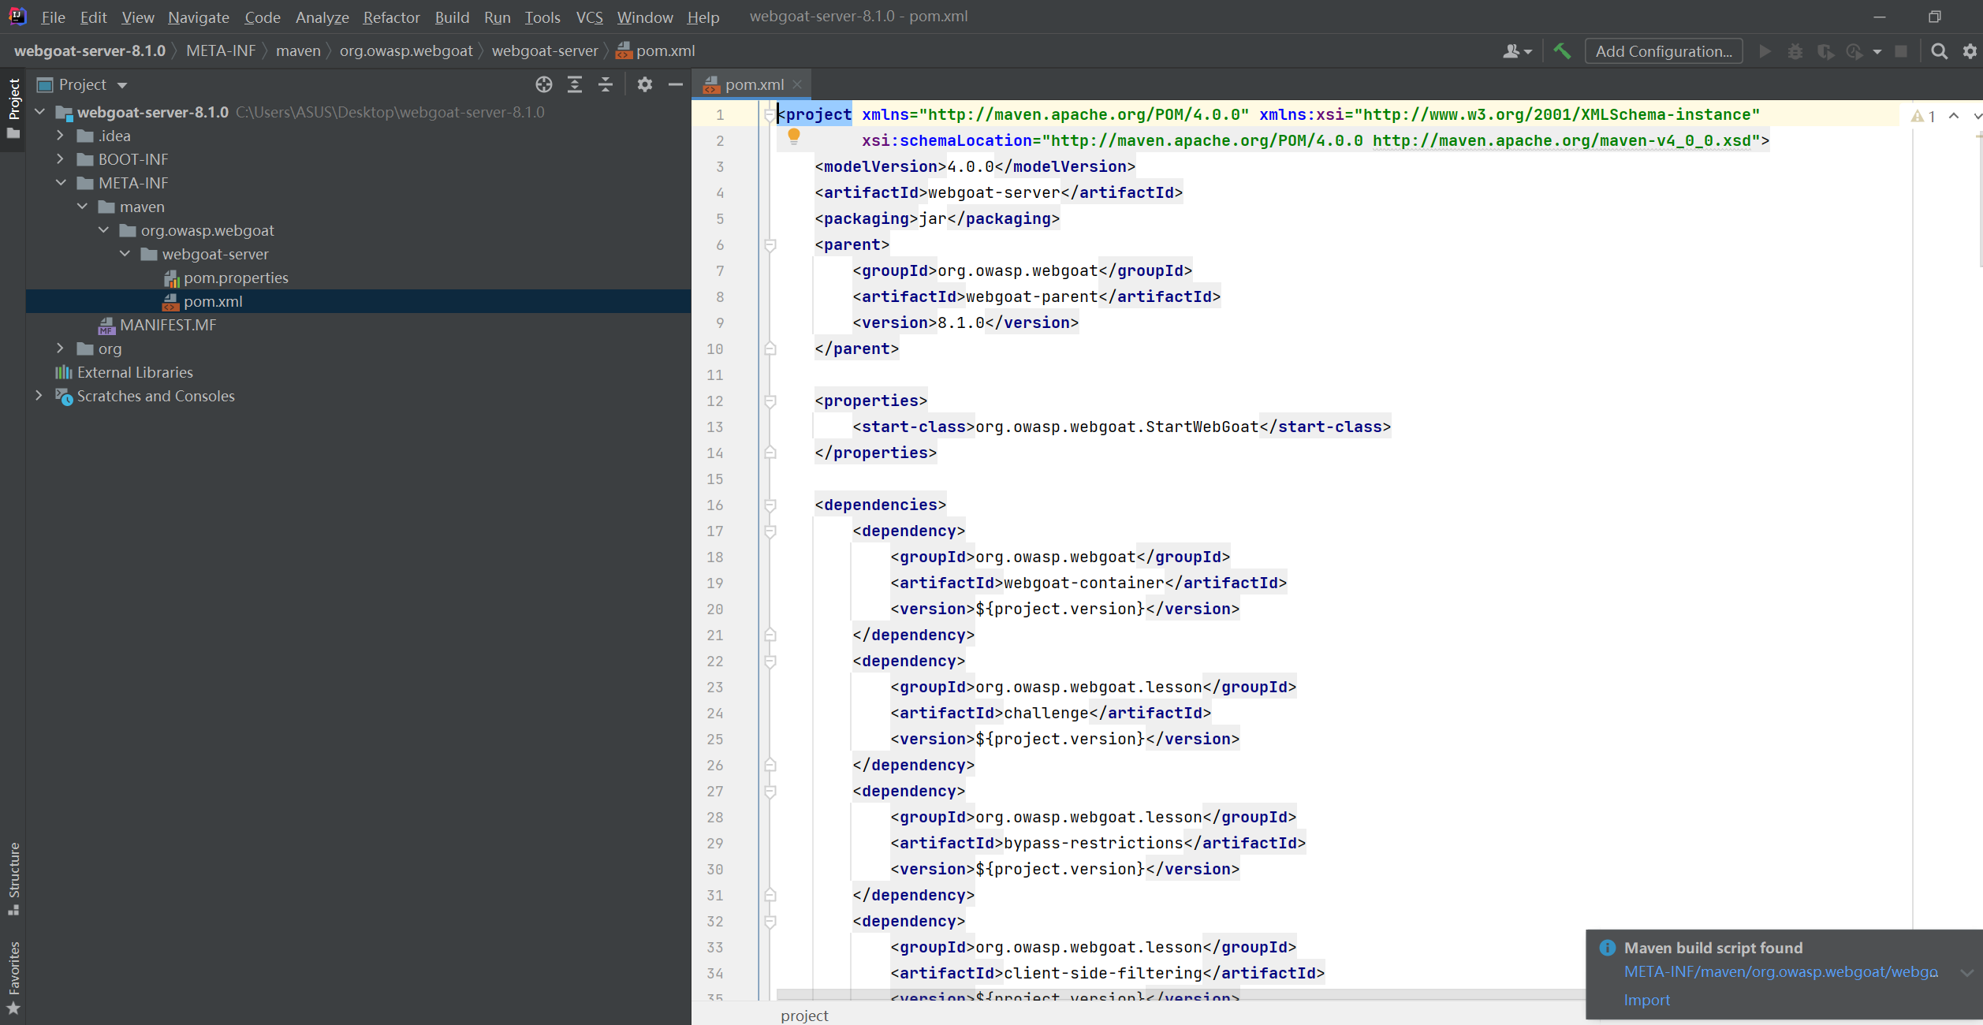
Task: Select the pom.xml editor tab
Action: pos(752,84)
